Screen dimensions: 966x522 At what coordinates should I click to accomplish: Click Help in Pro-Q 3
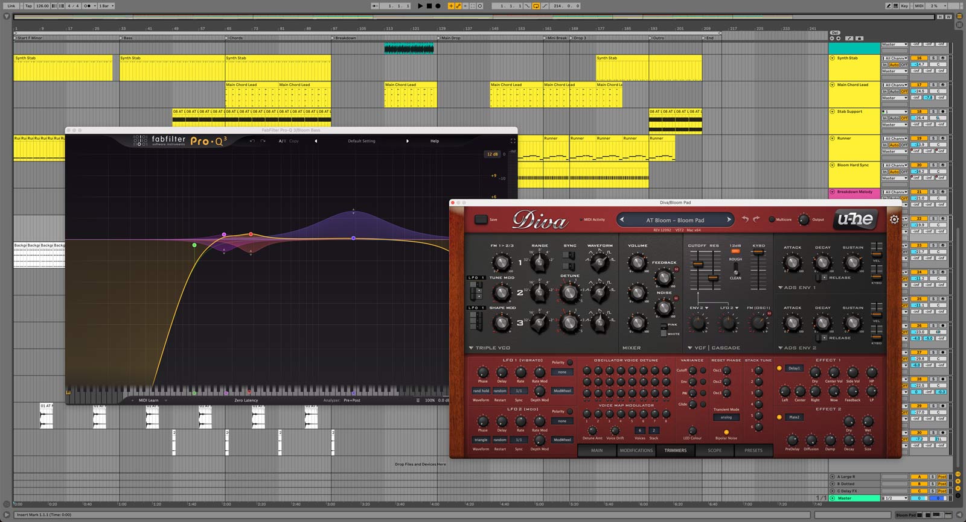pos(435,141)
